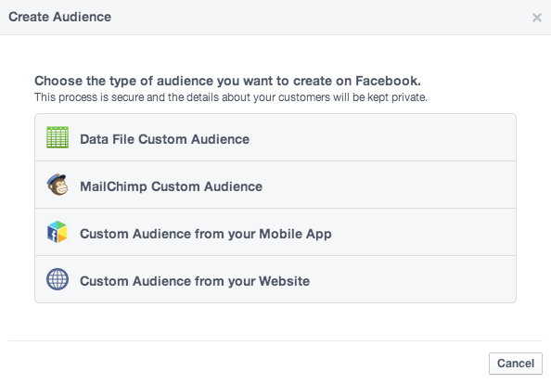Click the 'Choose the type of audience' heading
Image resolution: width=551 pixels, height=384 pixels.
coord(227,81)
